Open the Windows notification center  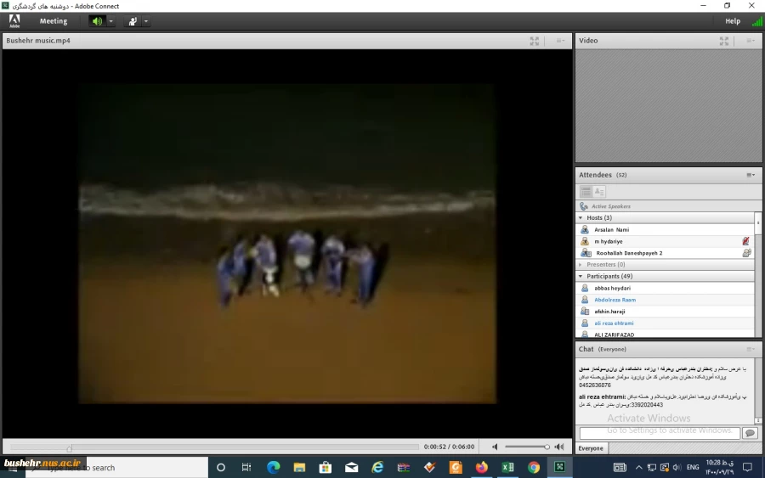pyautogui.click(x=747, y=468)
